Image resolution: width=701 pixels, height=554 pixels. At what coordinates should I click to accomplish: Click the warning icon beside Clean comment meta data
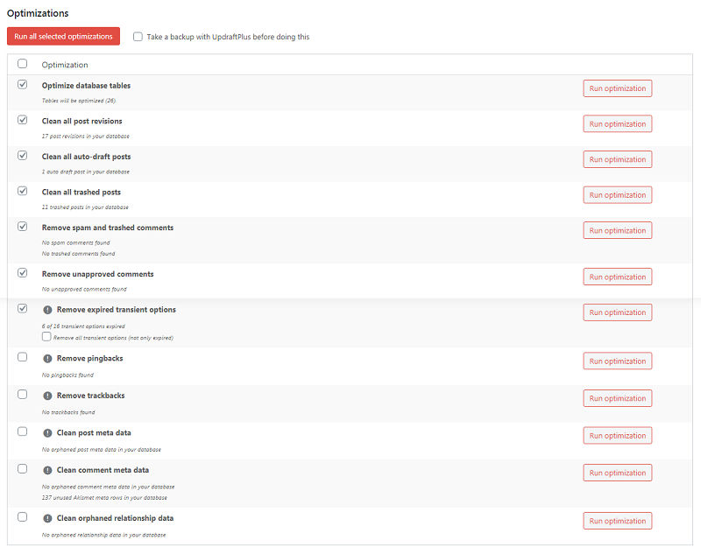(47, 470)
